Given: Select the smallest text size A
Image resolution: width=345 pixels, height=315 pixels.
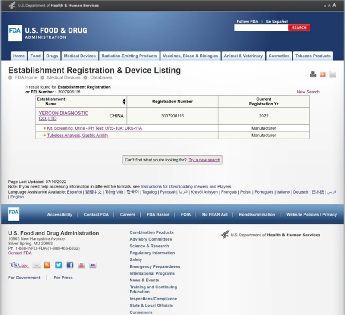Looking at the screenshot, I should (325, 6).
